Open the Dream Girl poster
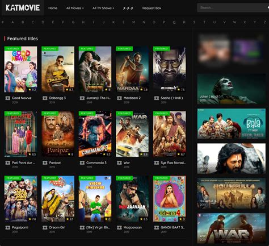The width and height of the screenshot is (269, 246). click(58, 199)
